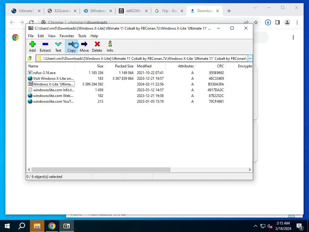Click the modified date 2023-01-12 14:57
Viewport: 309px width, 232px height.
tap(150, 90)
